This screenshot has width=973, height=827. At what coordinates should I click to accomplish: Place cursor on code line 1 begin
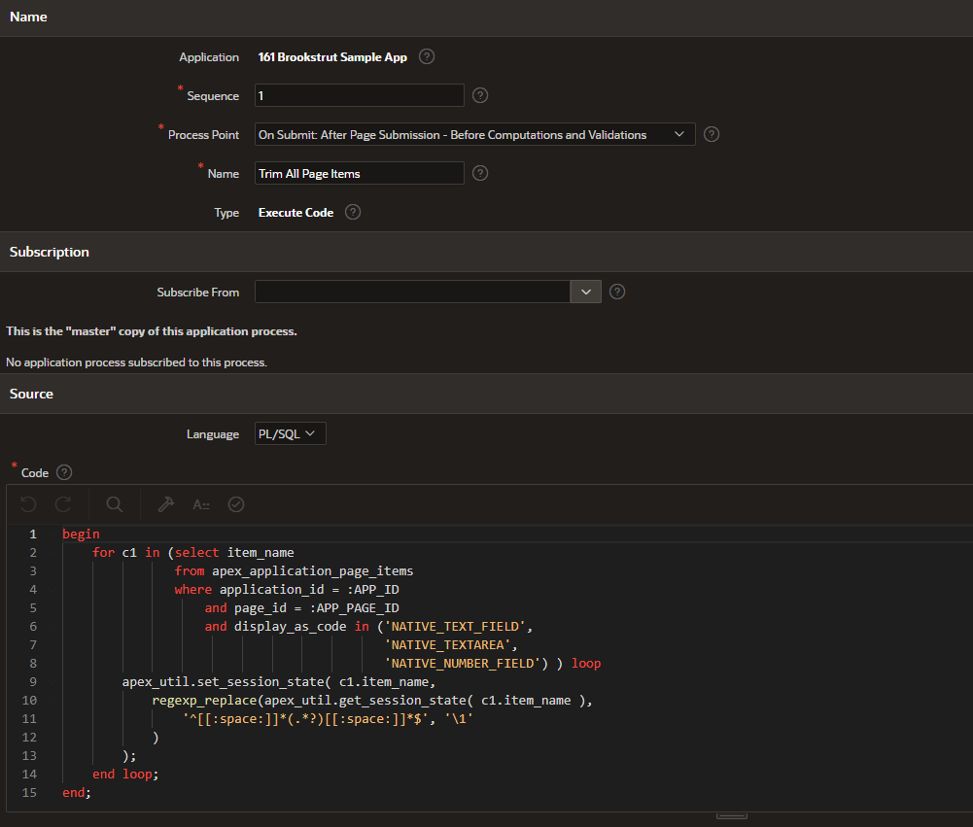(81, 534)
